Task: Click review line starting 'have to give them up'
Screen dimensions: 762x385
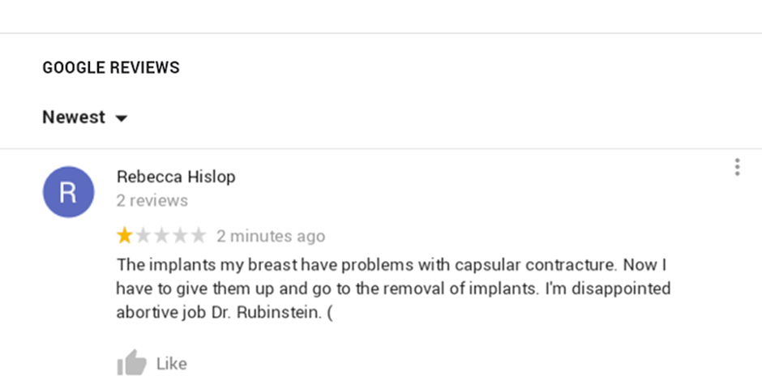Action: tap(394, 289)
